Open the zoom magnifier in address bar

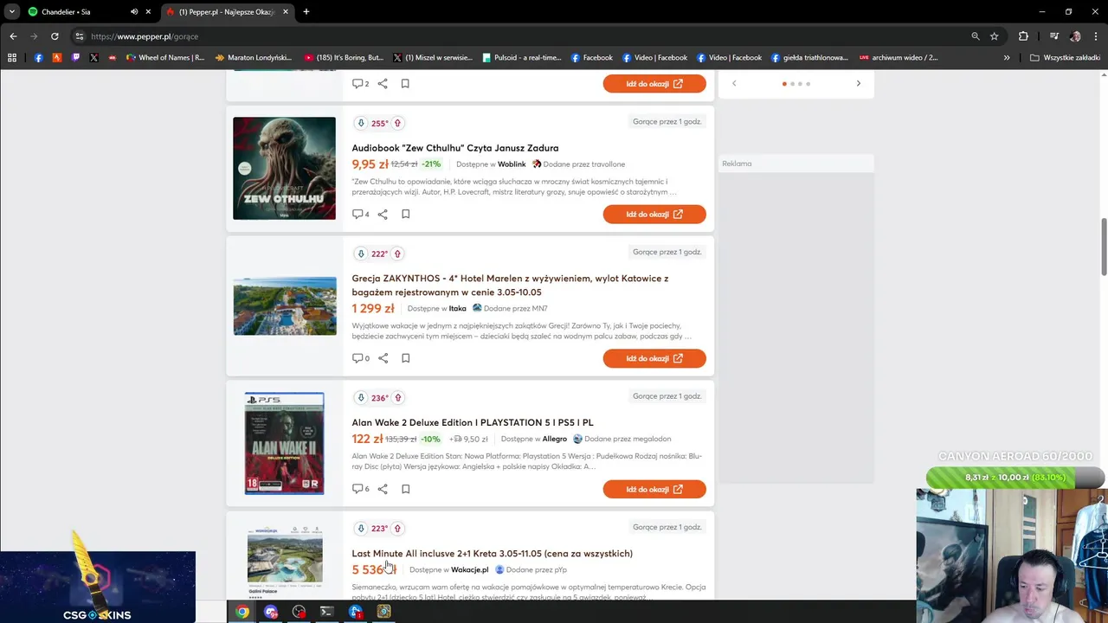point(976,36)
